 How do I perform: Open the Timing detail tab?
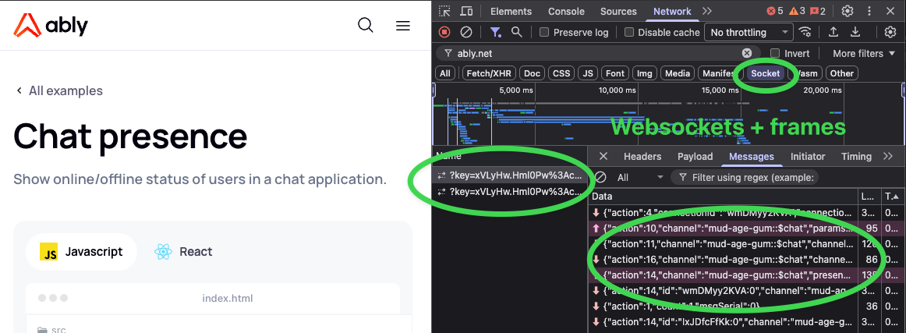[856, 156]
